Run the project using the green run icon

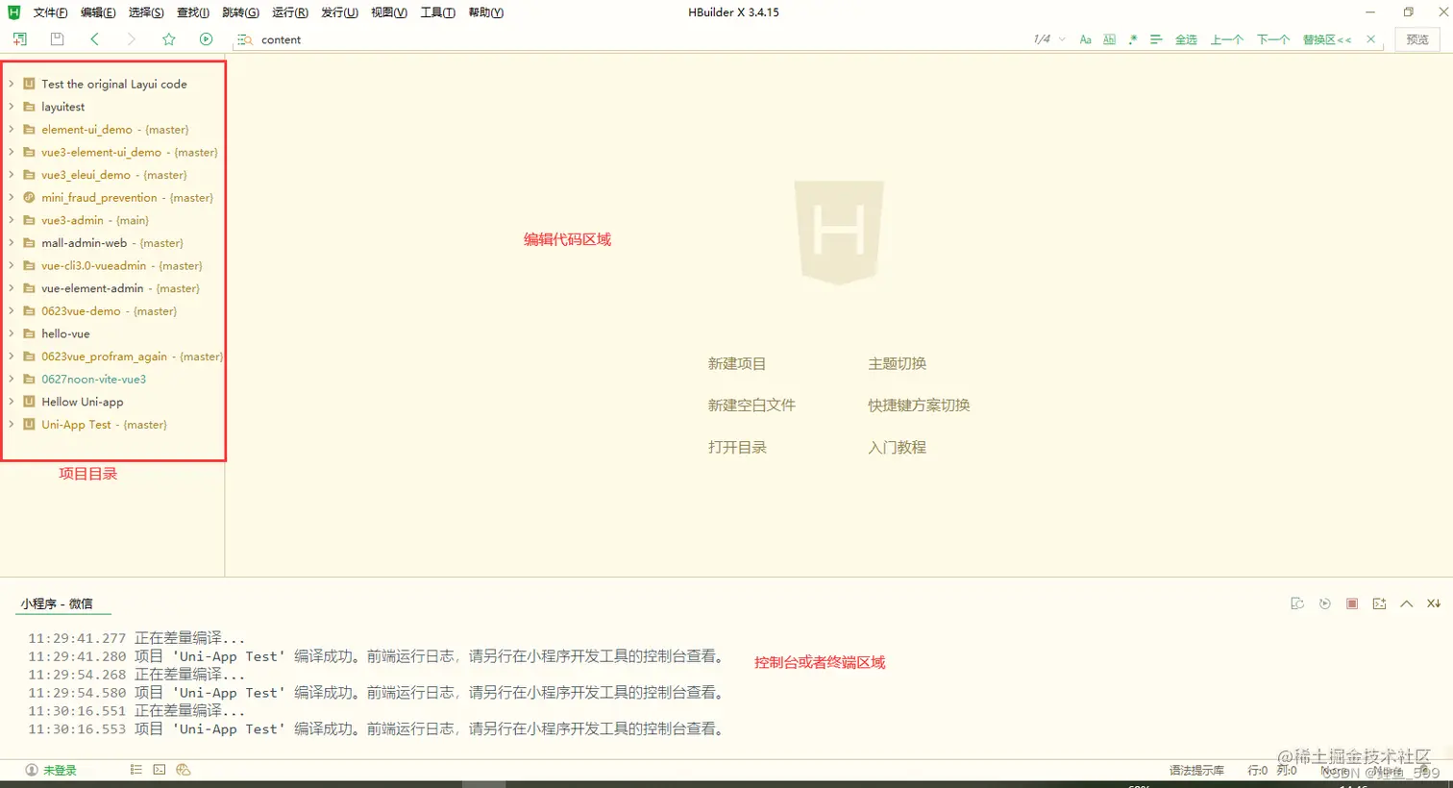[x=205, y=38]
